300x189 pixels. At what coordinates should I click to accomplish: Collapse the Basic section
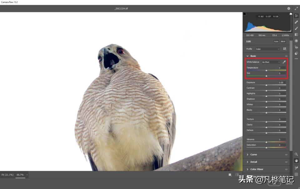(x=247, y=56)
